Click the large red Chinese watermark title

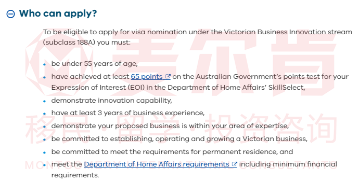pos(225,63)
